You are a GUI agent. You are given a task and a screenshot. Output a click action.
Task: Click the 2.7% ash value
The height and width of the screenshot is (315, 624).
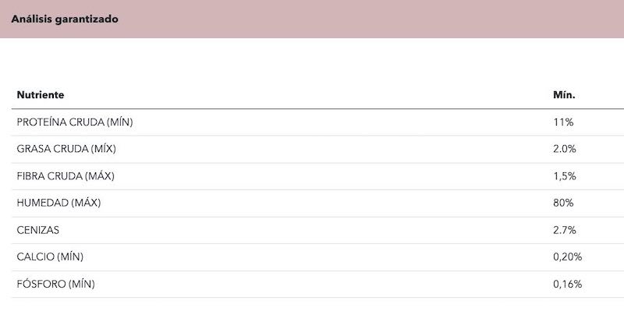(564, 230)
